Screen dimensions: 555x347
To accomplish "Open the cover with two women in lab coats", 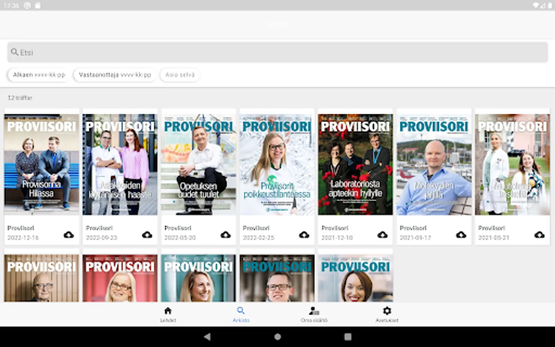I will click(x=512, y=164).
